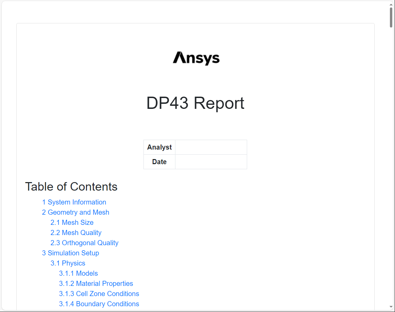Click the Table of Contents heading

click(x=71, y=187)
